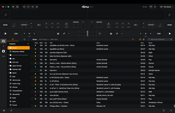Open the 7537 Songs dropdown
Viewport: 175px width, 113px height.
click(44, 39)
